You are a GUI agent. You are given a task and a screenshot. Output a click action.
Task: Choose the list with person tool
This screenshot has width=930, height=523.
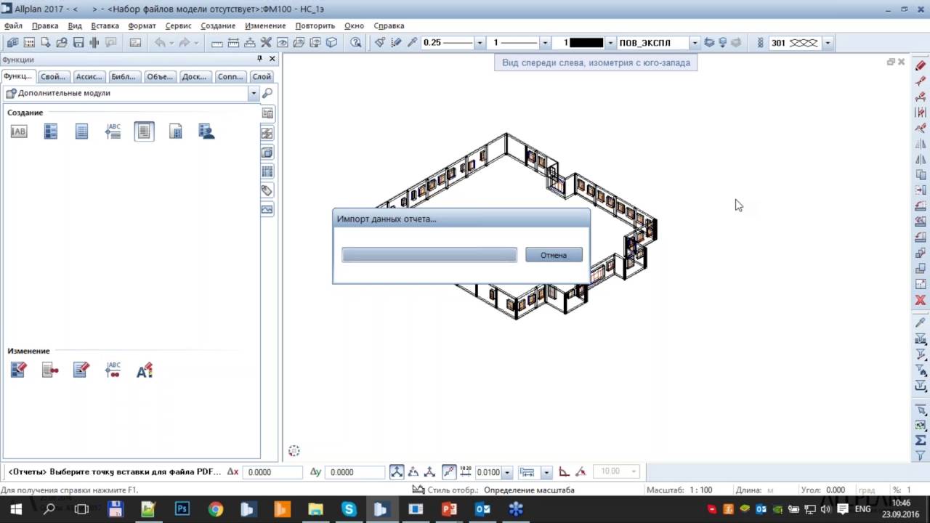207,131
